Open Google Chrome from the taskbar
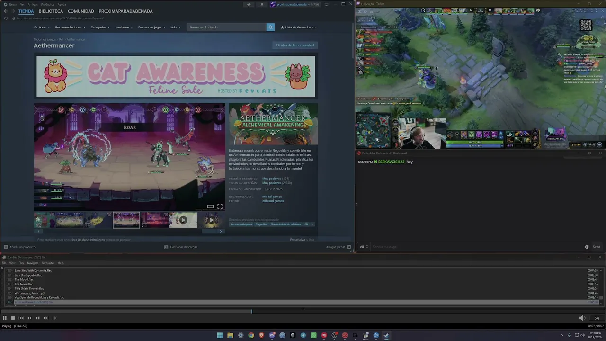606x341 pixels. (x=251, y=336)
